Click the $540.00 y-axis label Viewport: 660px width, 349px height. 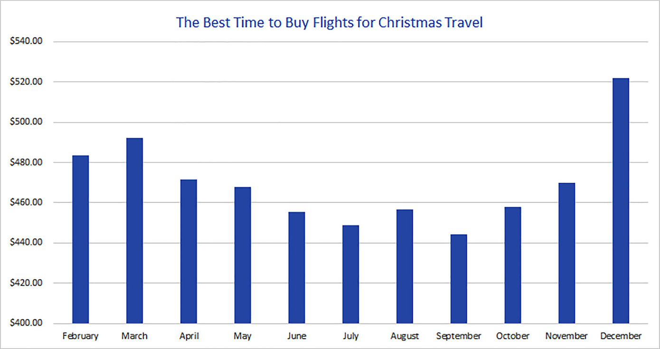tap(26, 41)
